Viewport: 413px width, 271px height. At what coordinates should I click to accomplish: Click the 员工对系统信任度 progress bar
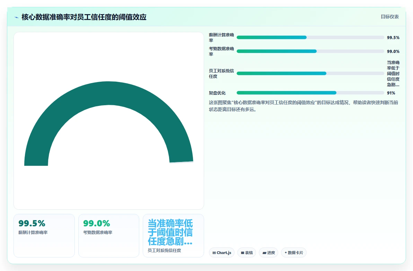(x=310, y=73)
